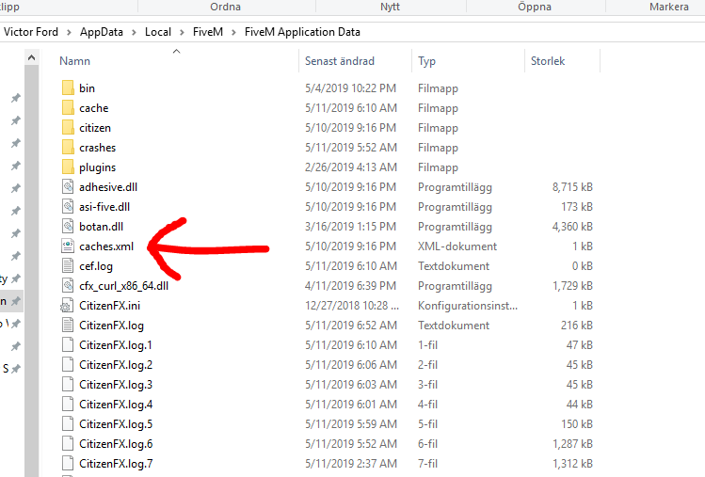The height and width of the screenshot is (477, 705).
Task: Select the CitizenFX.log.5 file name
Action: point(116,424)
